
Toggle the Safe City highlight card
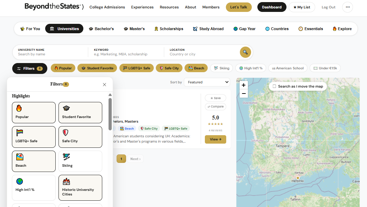(x=80, y=137)
